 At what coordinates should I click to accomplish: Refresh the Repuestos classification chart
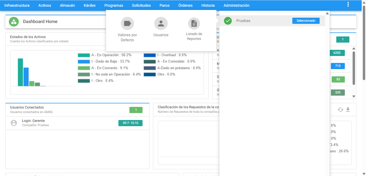pos(340,110)
